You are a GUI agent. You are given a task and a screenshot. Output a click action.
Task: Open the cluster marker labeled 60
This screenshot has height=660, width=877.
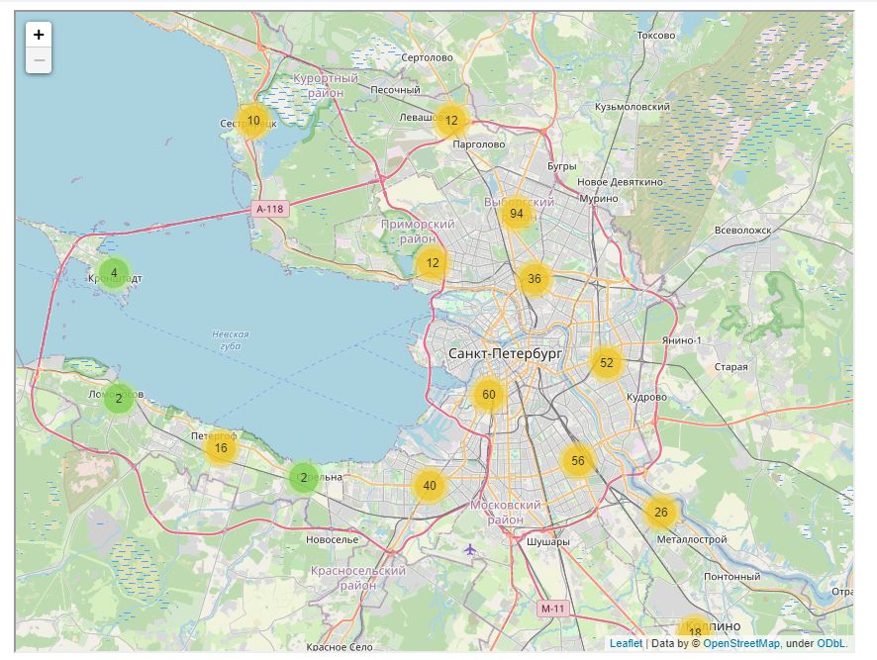click(x=489, y=395)
